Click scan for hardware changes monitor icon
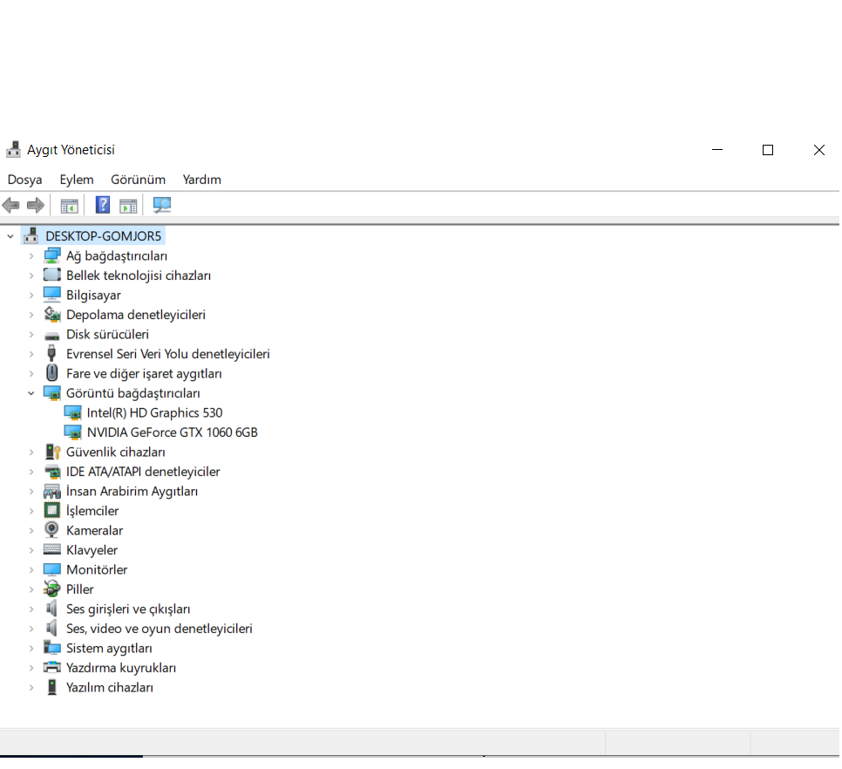 (161, 205)
